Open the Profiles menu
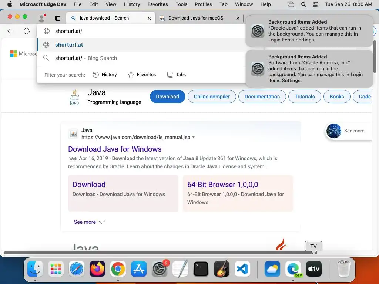The image size is (379, 284). coord(203,4)
